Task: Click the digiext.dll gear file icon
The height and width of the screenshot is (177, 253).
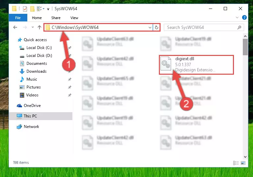Action: point(166,63)
